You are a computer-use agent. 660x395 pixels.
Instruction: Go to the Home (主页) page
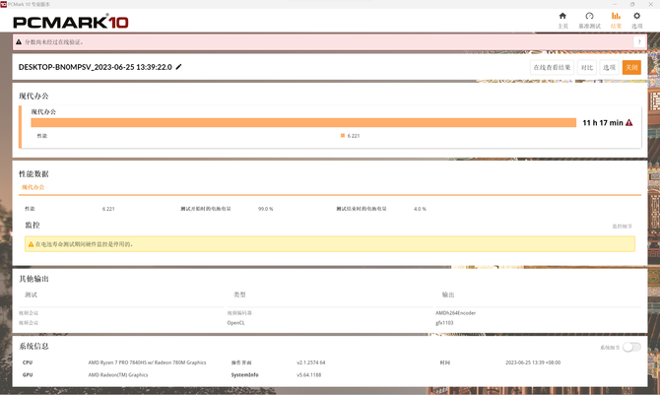562,21
